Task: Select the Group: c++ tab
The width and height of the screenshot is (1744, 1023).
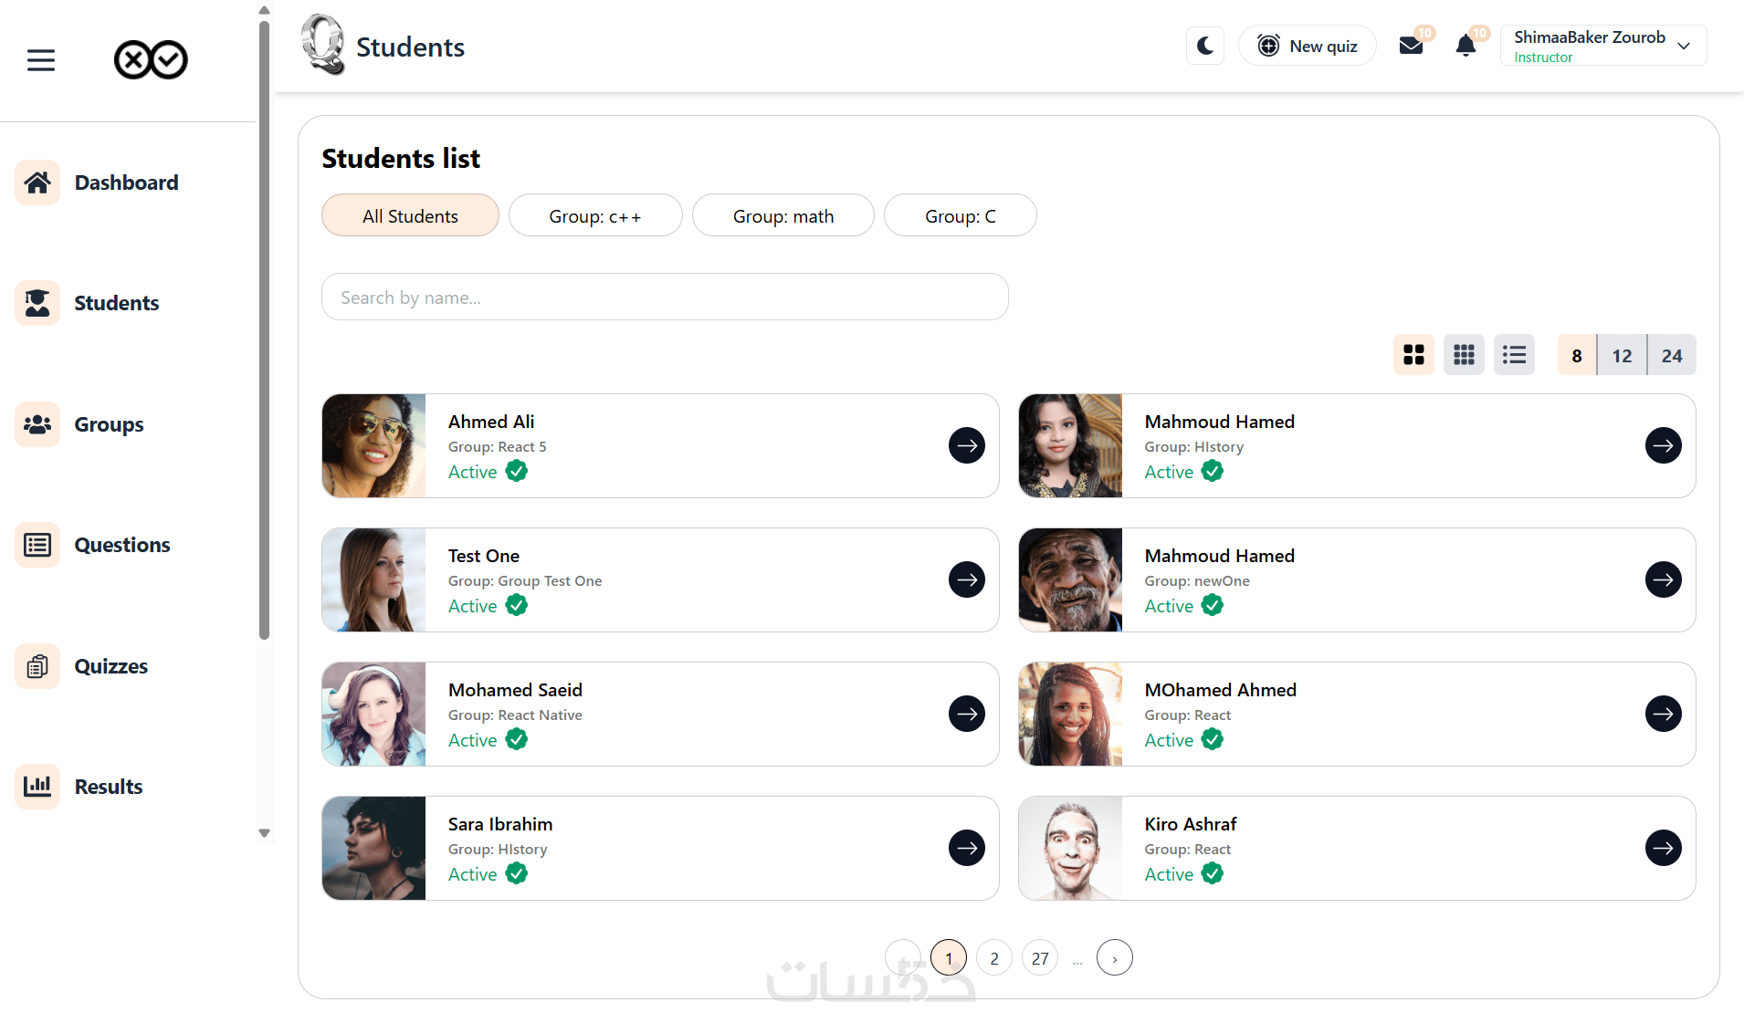Action: click(x=594, y=216)
